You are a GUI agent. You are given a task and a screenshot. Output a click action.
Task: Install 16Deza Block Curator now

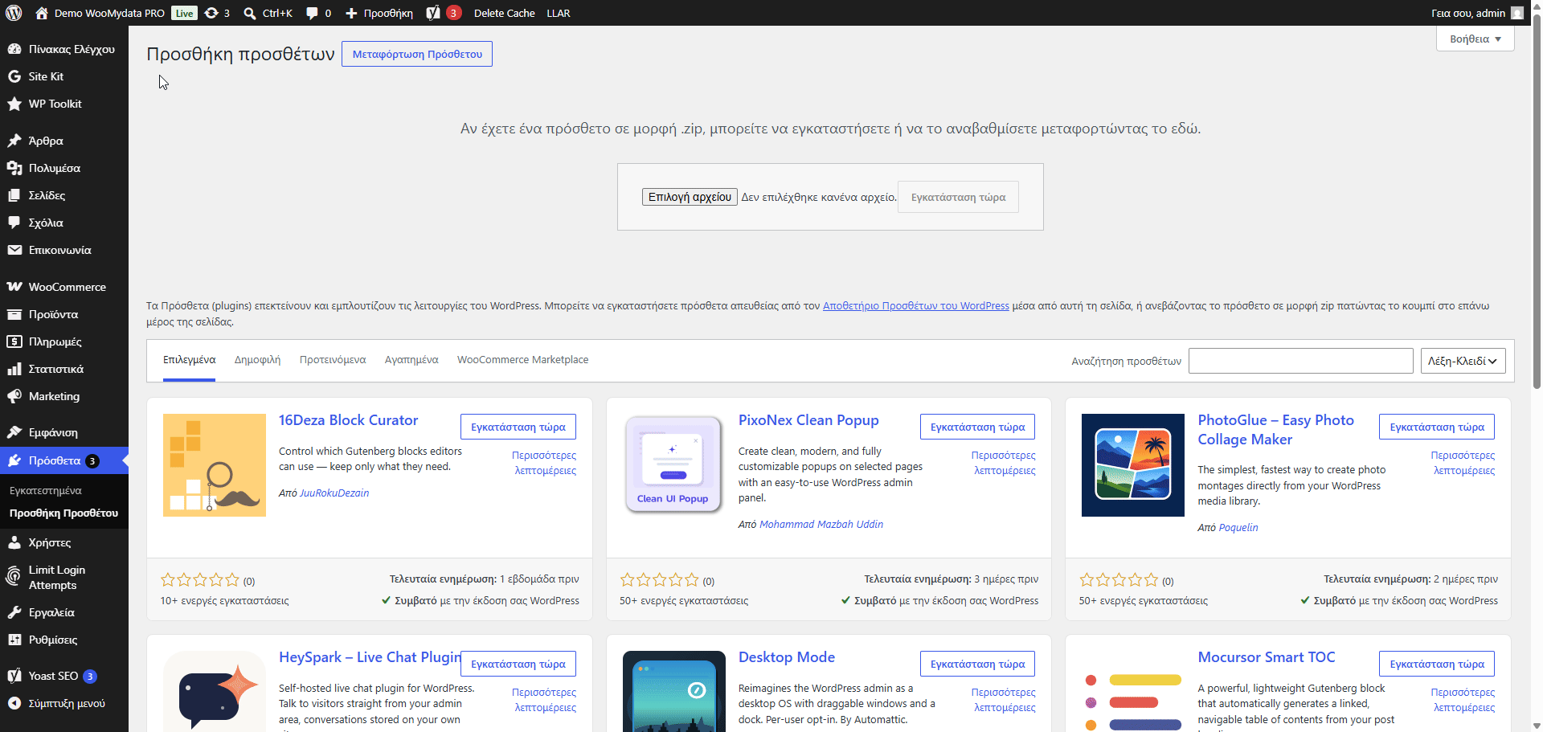click(x=518, y=427)
